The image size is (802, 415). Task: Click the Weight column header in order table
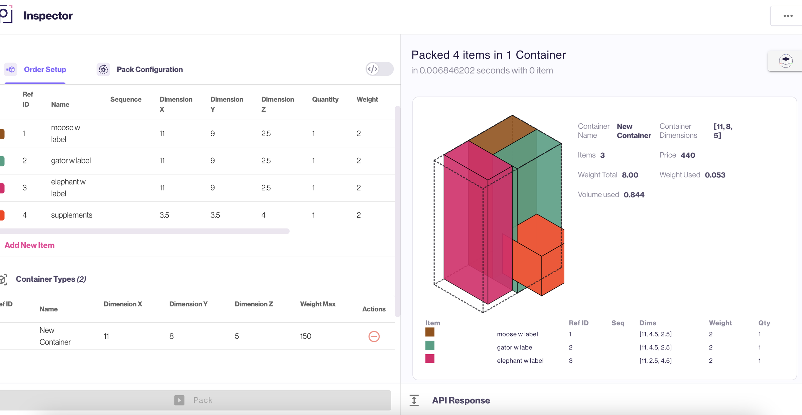point(367,99)
